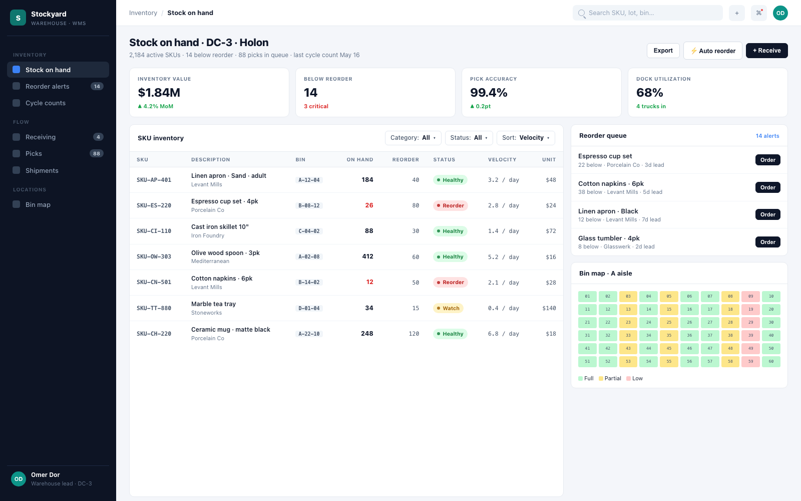Click the Cast iron skillet 10" description
This screenshot has width=801, height=501.
[x=220, y=227]
